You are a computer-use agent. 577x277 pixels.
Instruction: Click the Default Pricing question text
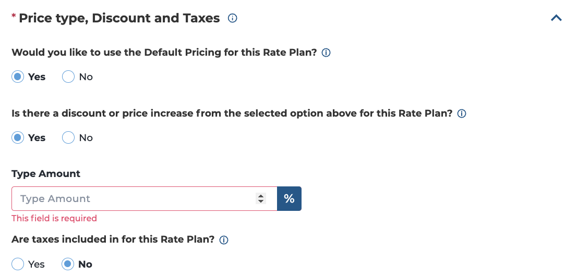(x=164, y=52)
